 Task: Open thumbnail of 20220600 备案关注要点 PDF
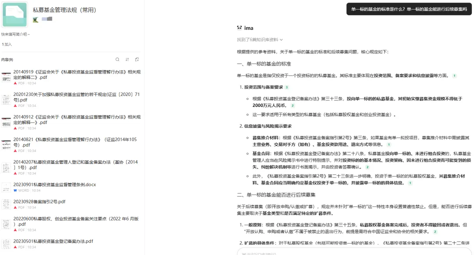click(6, 224)
